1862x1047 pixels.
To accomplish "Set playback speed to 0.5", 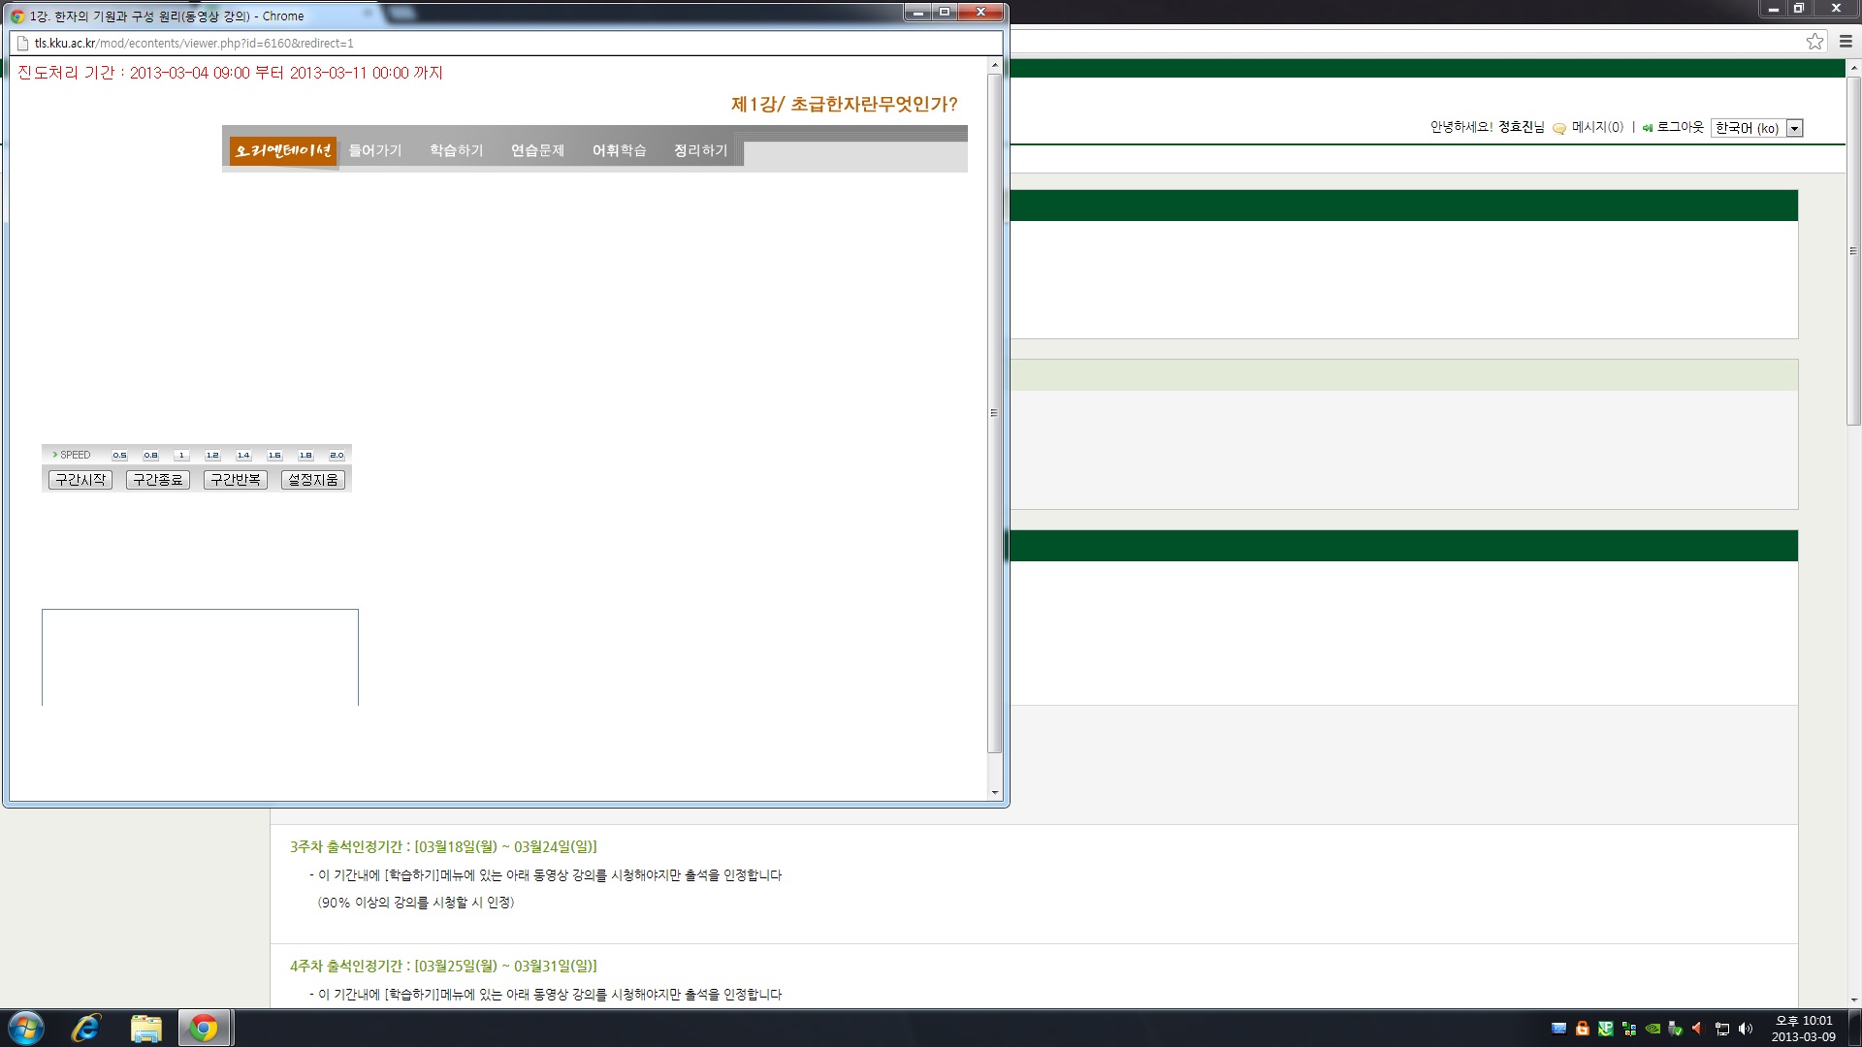I will click(119, 455).
